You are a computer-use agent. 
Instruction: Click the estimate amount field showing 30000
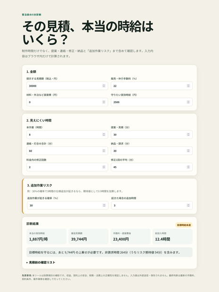coord(67,86)
